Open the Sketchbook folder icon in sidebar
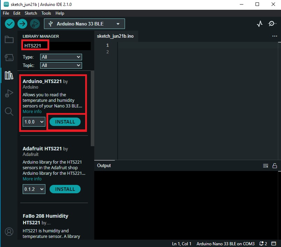 (9, 39)
